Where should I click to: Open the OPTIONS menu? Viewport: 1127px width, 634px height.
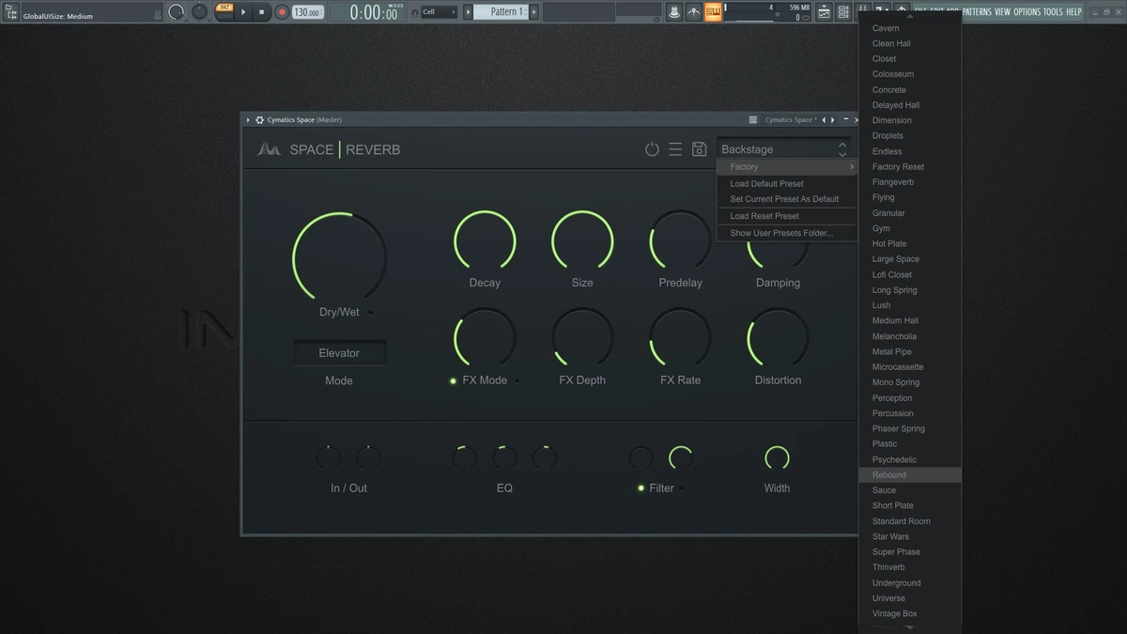pos(1027,12)
